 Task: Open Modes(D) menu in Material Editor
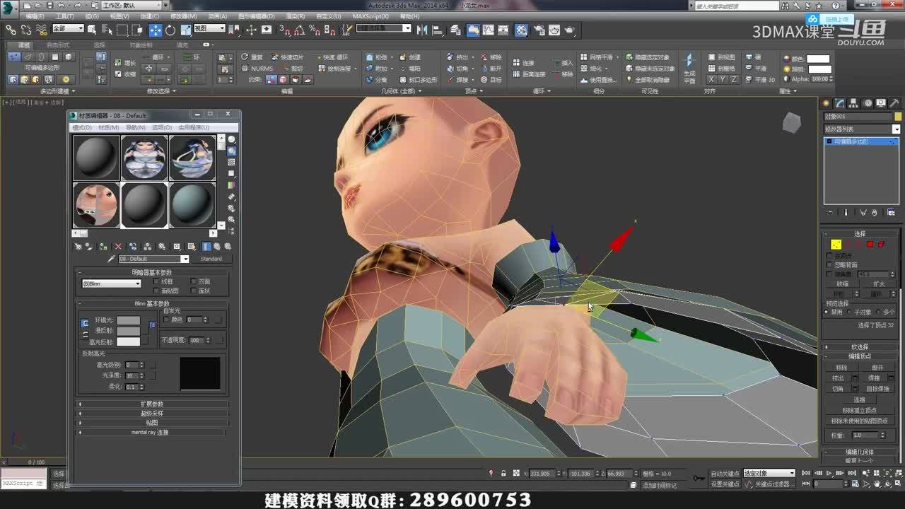point(82,128)
